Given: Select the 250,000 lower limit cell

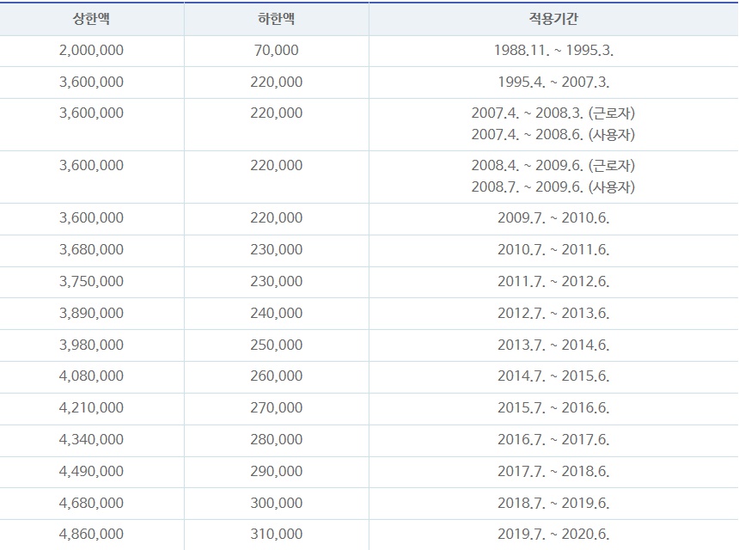Looking at the screenshot, I should (x=276, y=345).
